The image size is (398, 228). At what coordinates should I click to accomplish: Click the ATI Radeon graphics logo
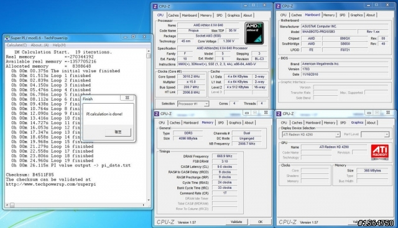tap(379, 152)
